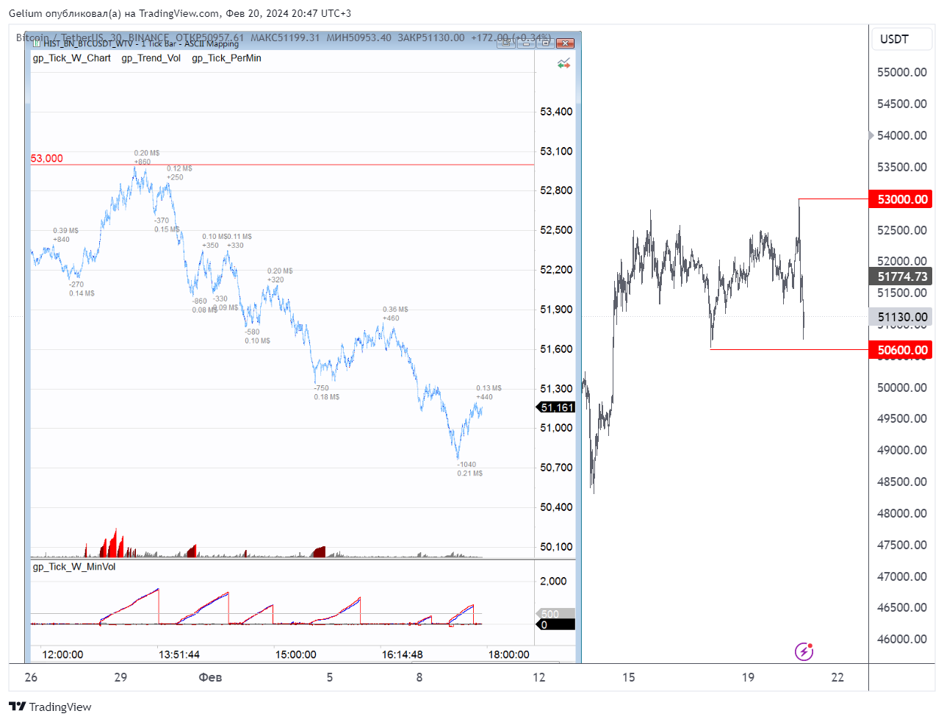Click the 12:00:00 time axis label
Viewport: 944px width, 722px height.
pyautogui.click(x=62, y=654)
